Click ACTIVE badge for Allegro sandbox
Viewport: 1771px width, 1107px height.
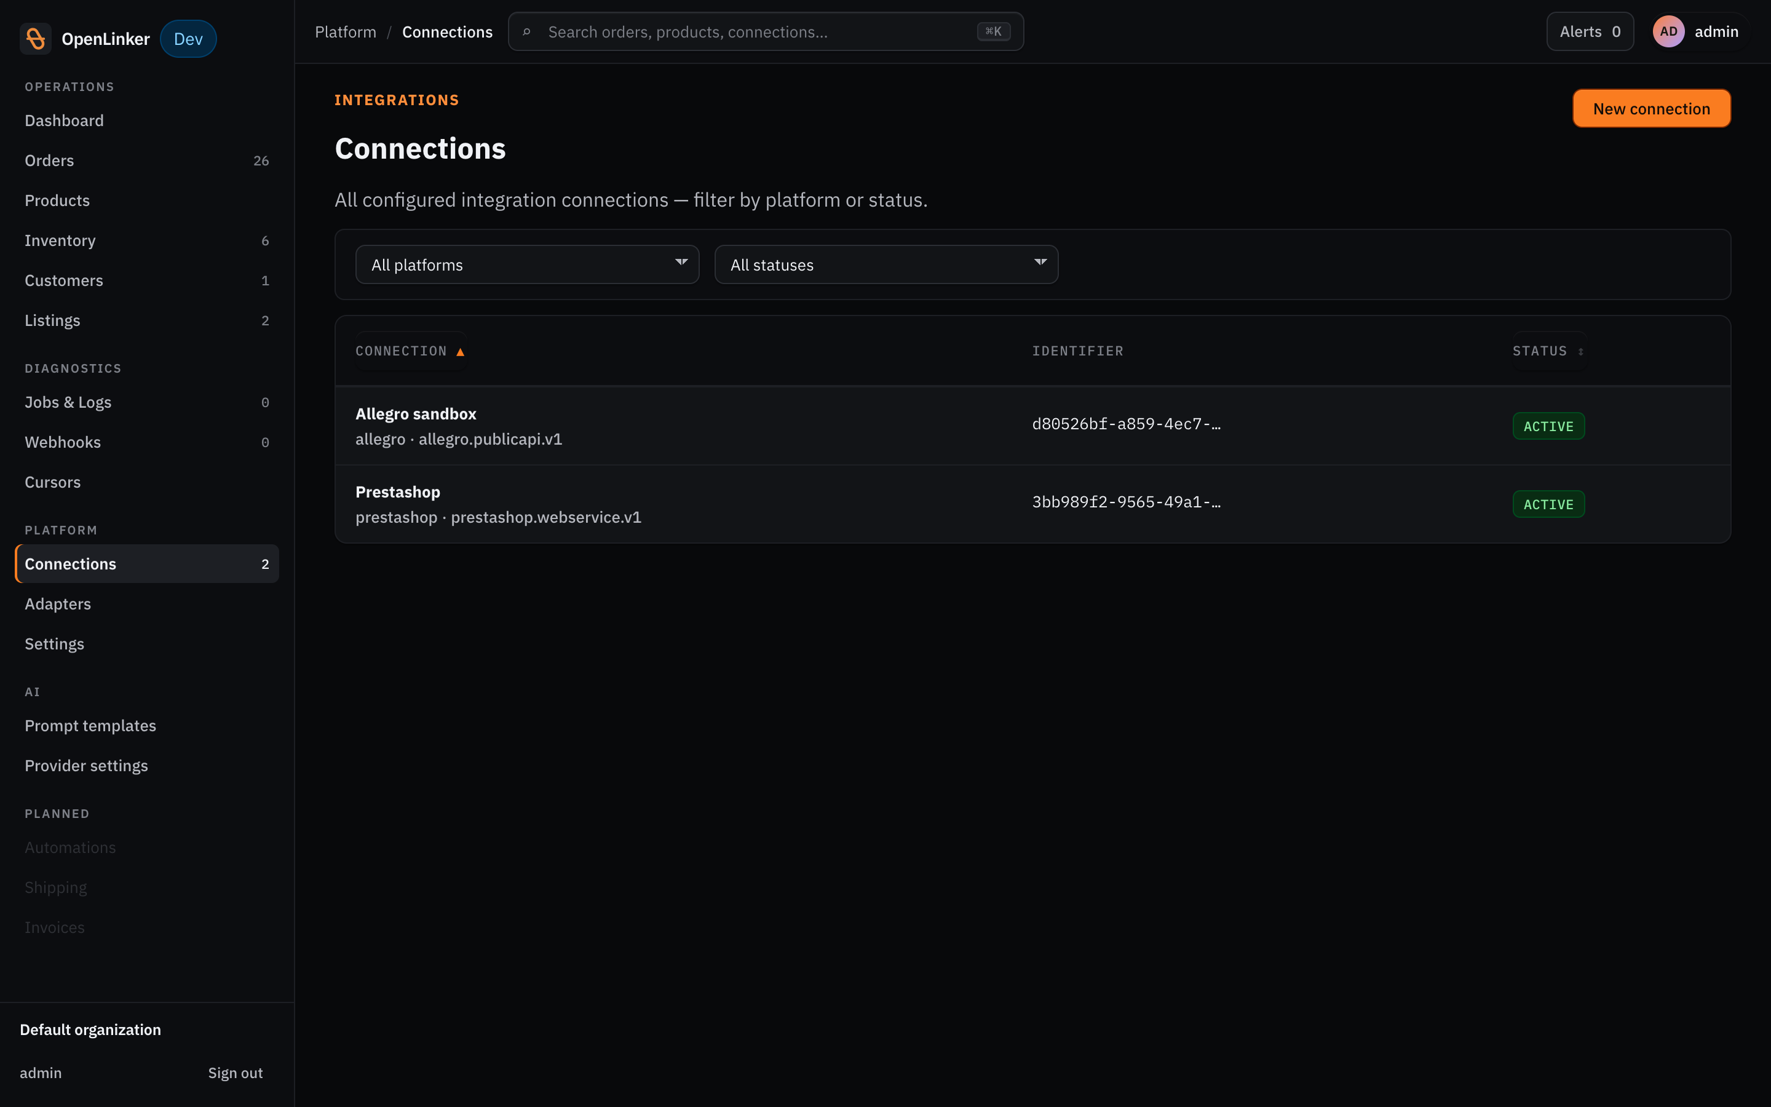point(1548,426)
